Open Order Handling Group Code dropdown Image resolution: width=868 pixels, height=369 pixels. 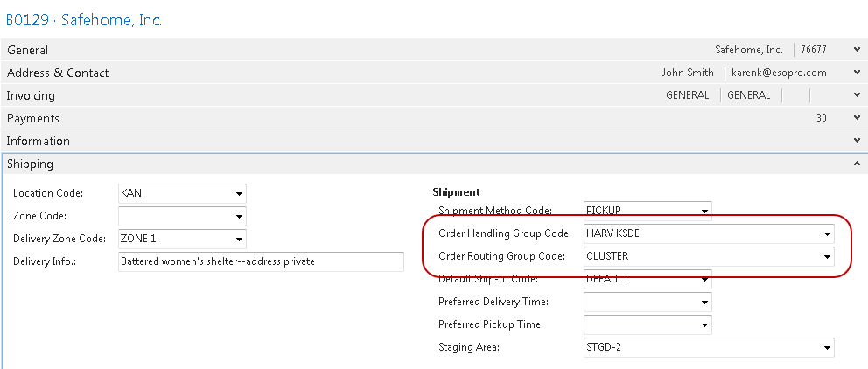[826, 234]
